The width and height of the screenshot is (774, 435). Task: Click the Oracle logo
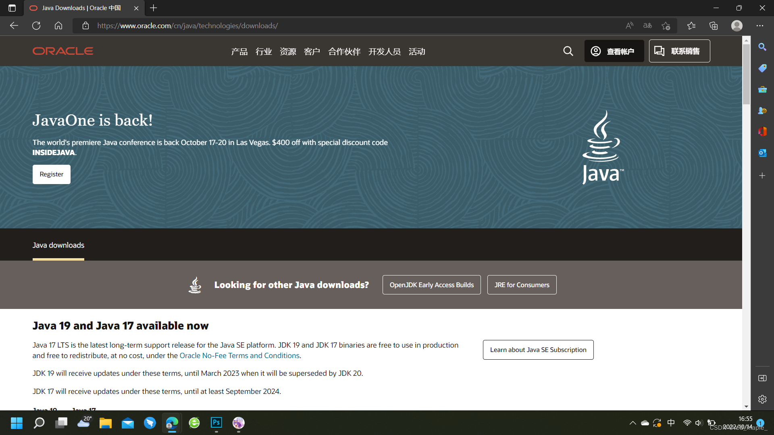63,51
